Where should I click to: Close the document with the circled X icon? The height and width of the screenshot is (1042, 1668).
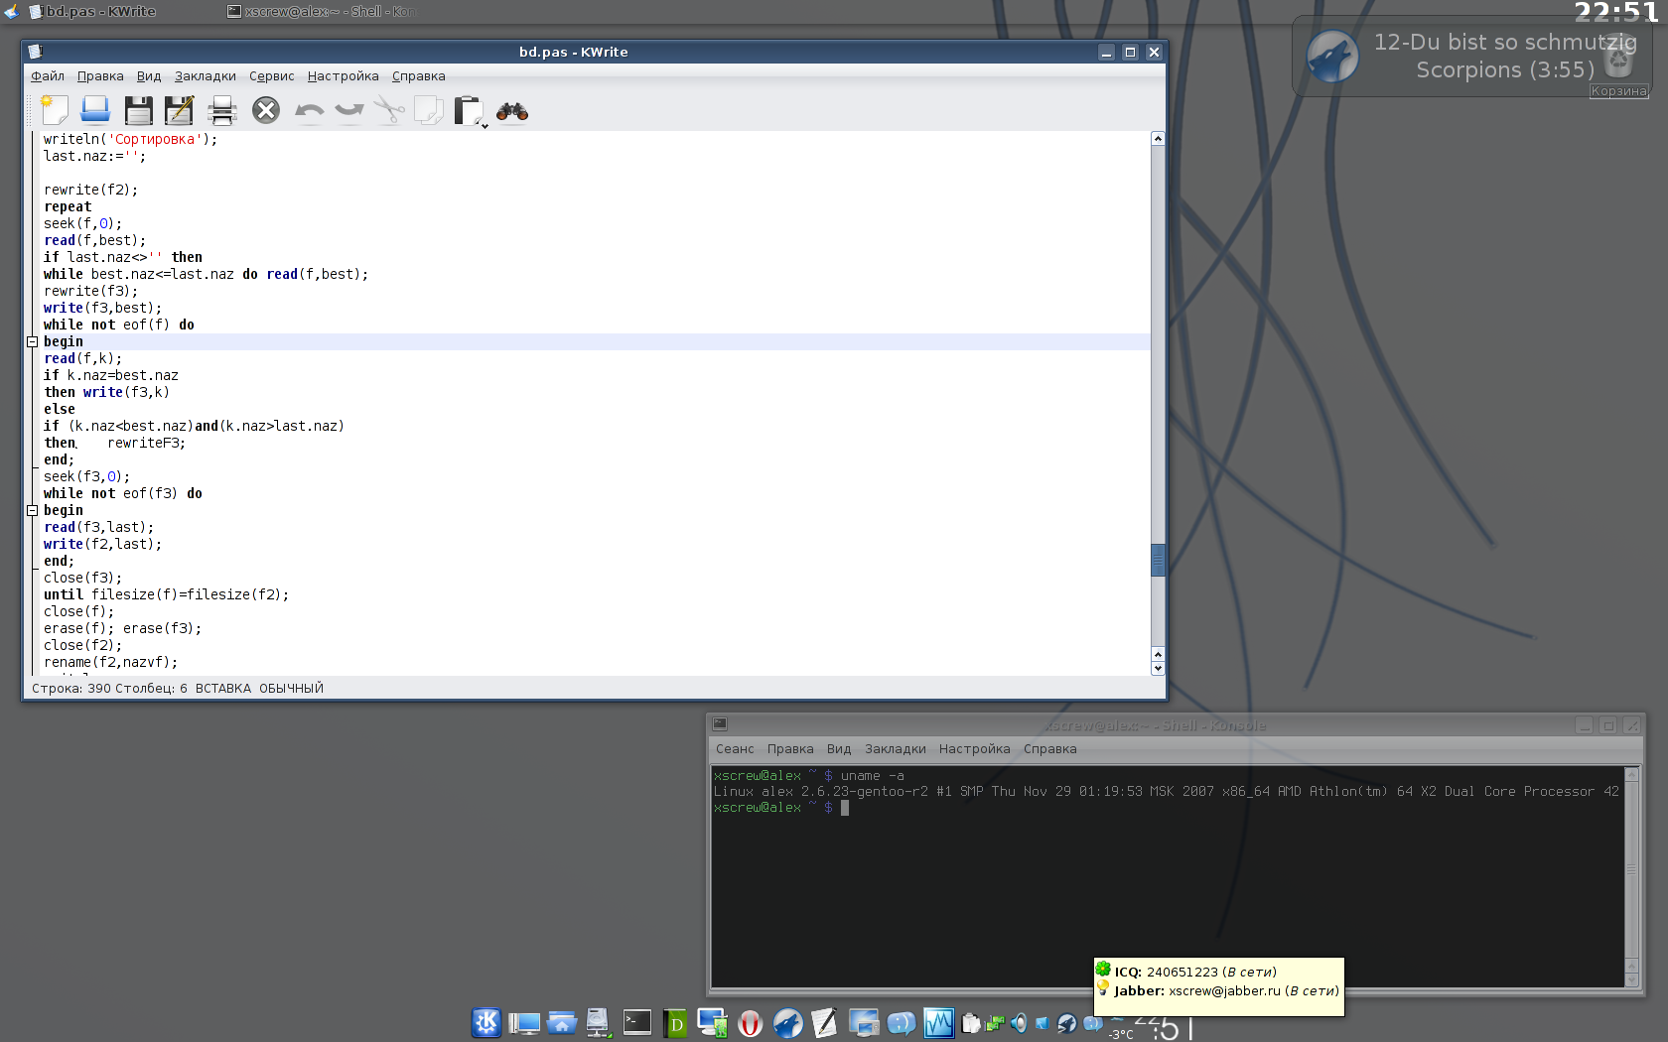(266, 110)
